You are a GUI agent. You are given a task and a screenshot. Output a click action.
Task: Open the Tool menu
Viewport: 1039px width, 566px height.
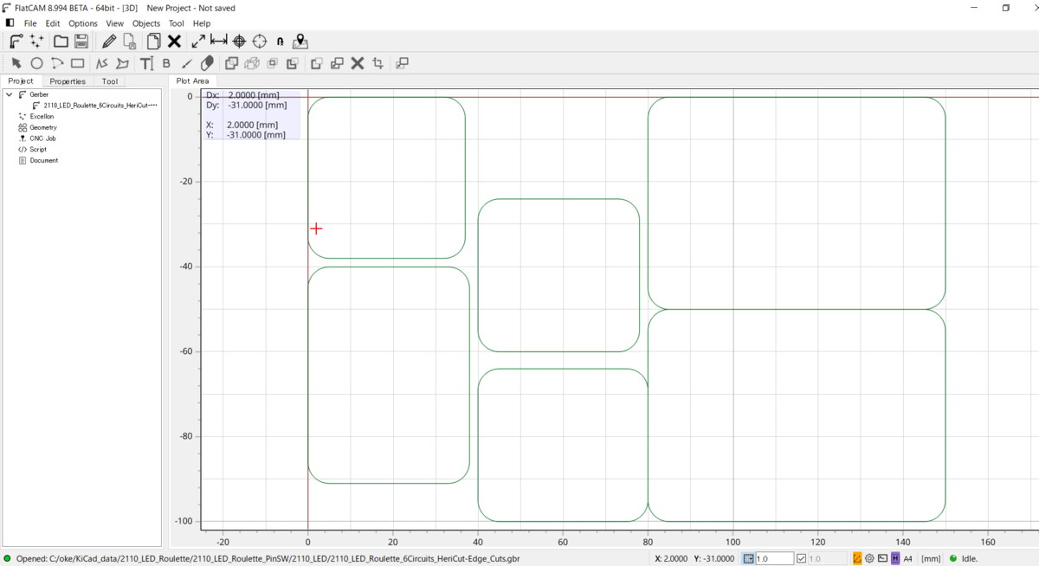(177, 23)
